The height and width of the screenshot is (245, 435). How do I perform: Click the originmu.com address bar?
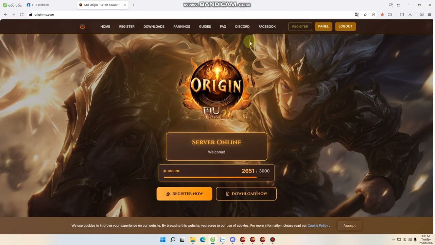click(x=190, y=15)
